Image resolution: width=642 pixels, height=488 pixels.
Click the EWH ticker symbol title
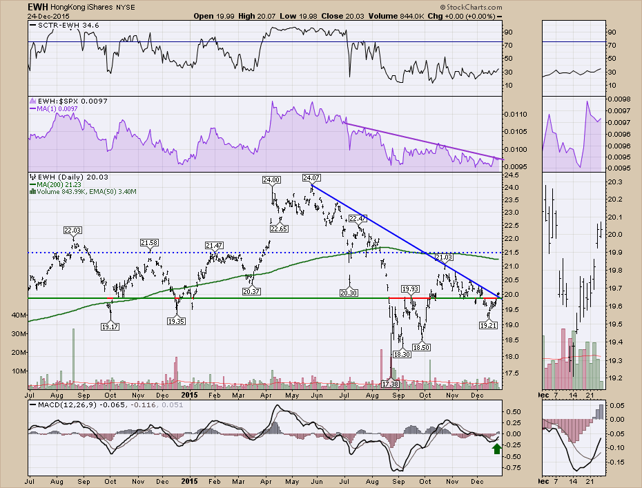pos(38,7)
